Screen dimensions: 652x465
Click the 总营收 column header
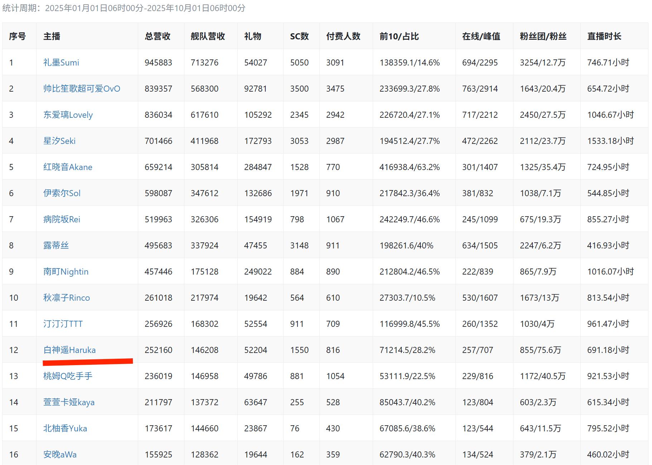point(158,36)
